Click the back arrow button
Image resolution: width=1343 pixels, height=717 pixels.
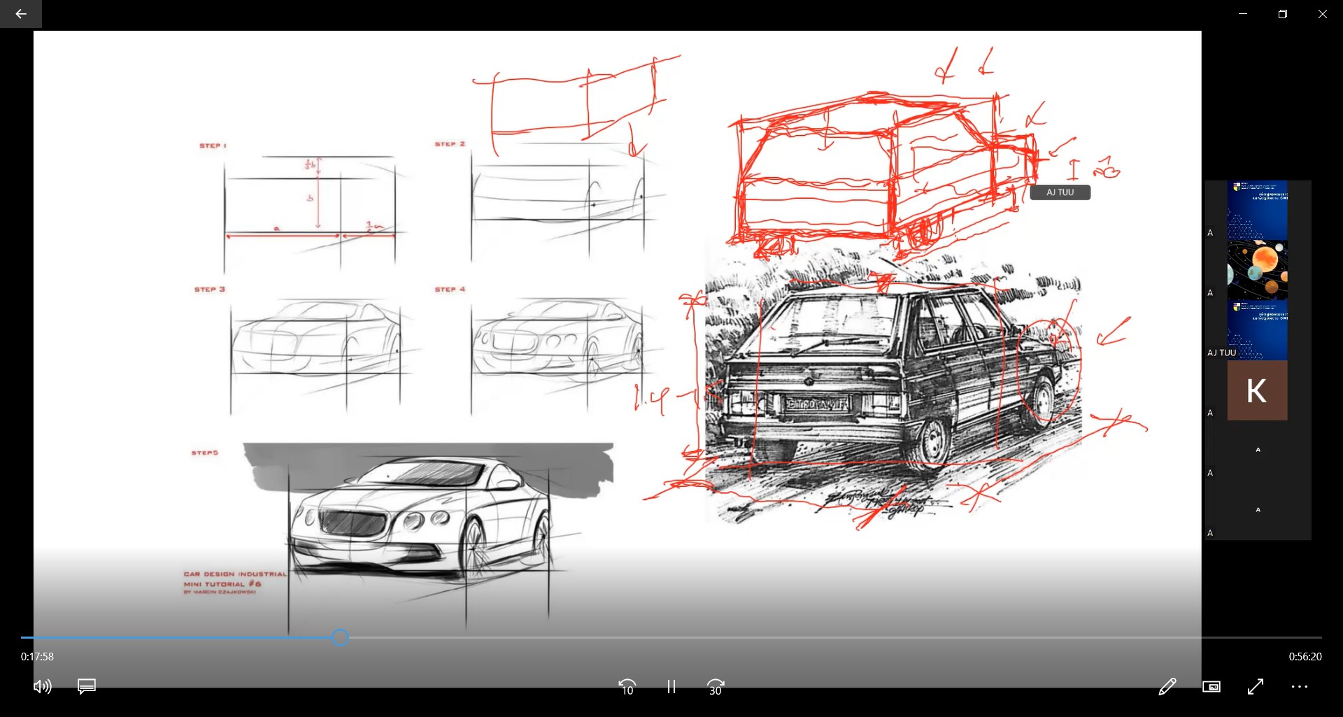[x=21, y=14]
